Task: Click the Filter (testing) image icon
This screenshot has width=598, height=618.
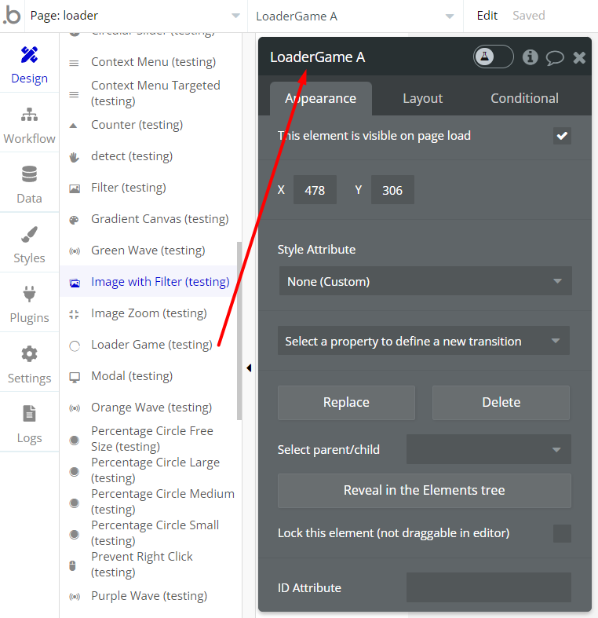Action: (75, 188)
